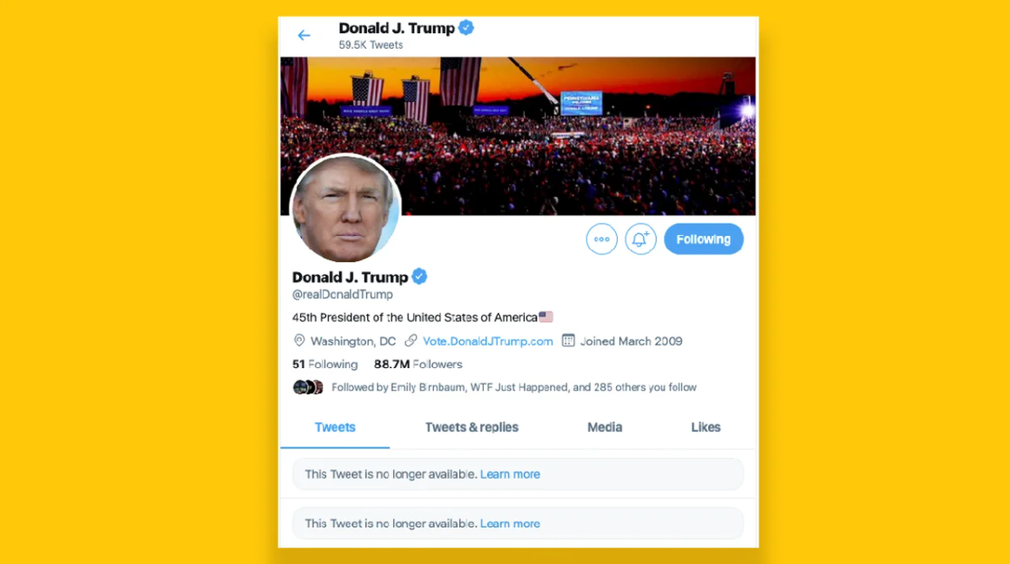Select the Media tab
1010x564 pixels.
tap(605, 427)
